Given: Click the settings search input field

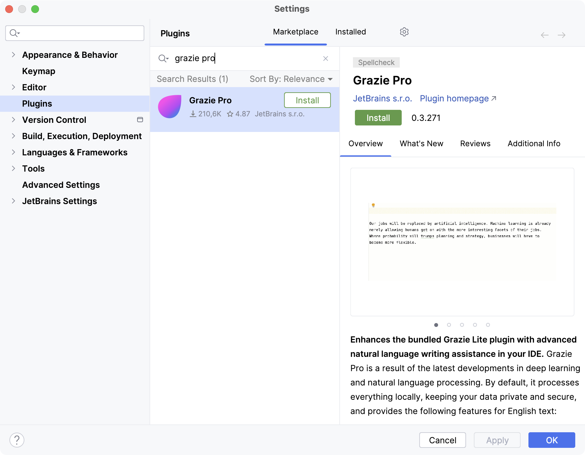Looking at the screenshot, I should coord(75,33).
